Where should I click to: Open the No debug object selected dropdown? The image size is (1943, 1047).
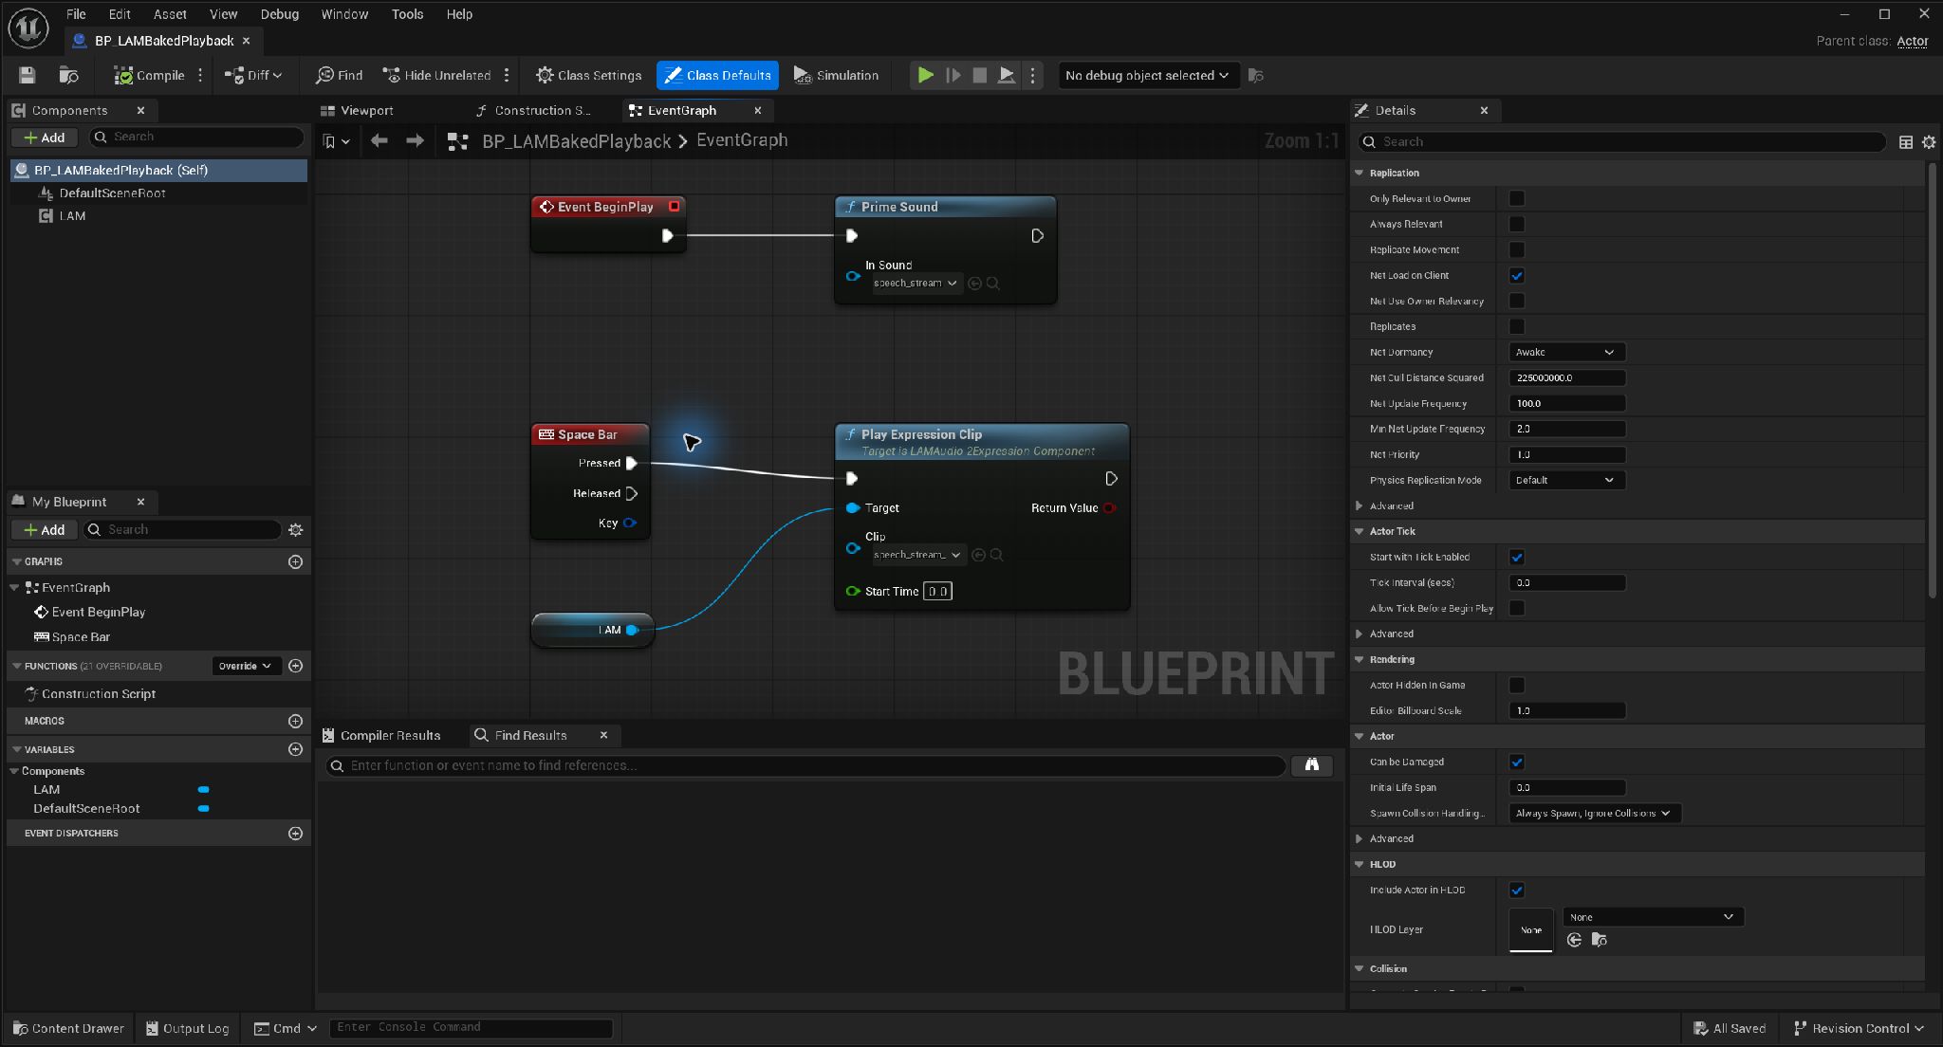(1148, 75)
